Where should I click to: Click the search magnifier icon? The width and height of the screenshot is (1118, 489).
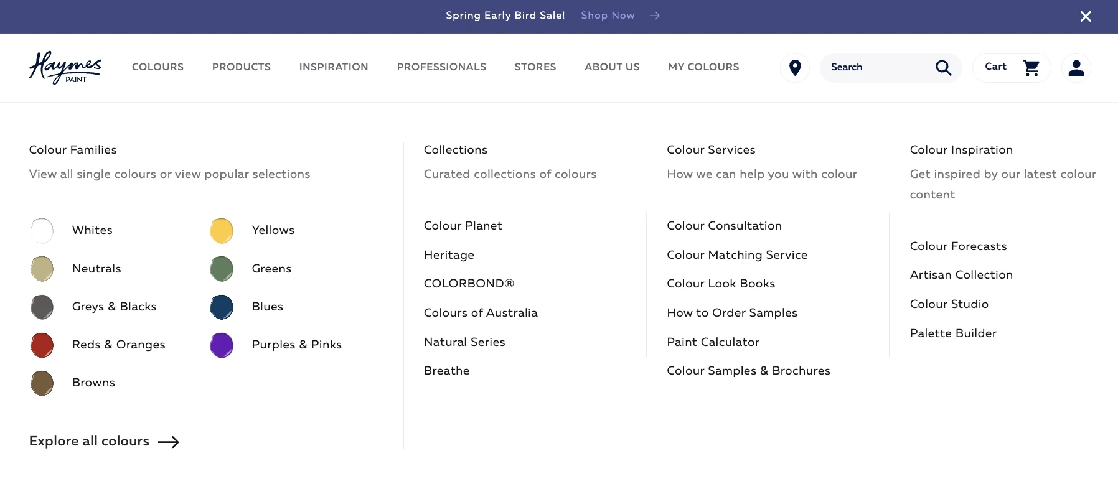pos(944,67)
